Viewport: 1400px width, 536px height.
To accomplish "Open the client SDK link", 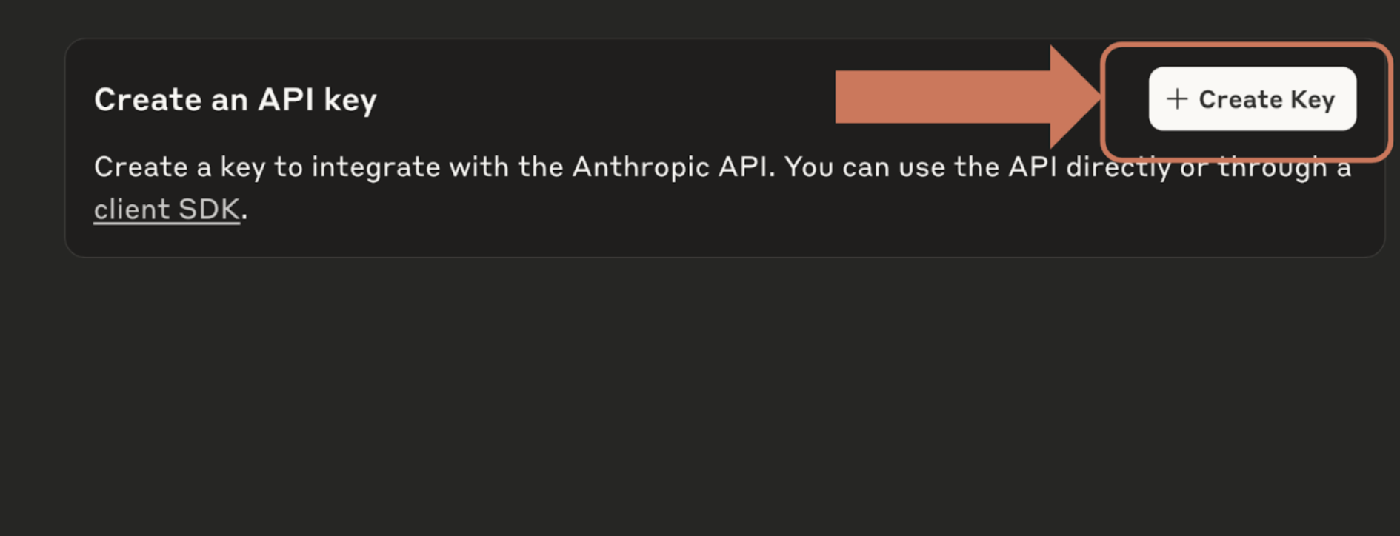I will pos(167,210).
